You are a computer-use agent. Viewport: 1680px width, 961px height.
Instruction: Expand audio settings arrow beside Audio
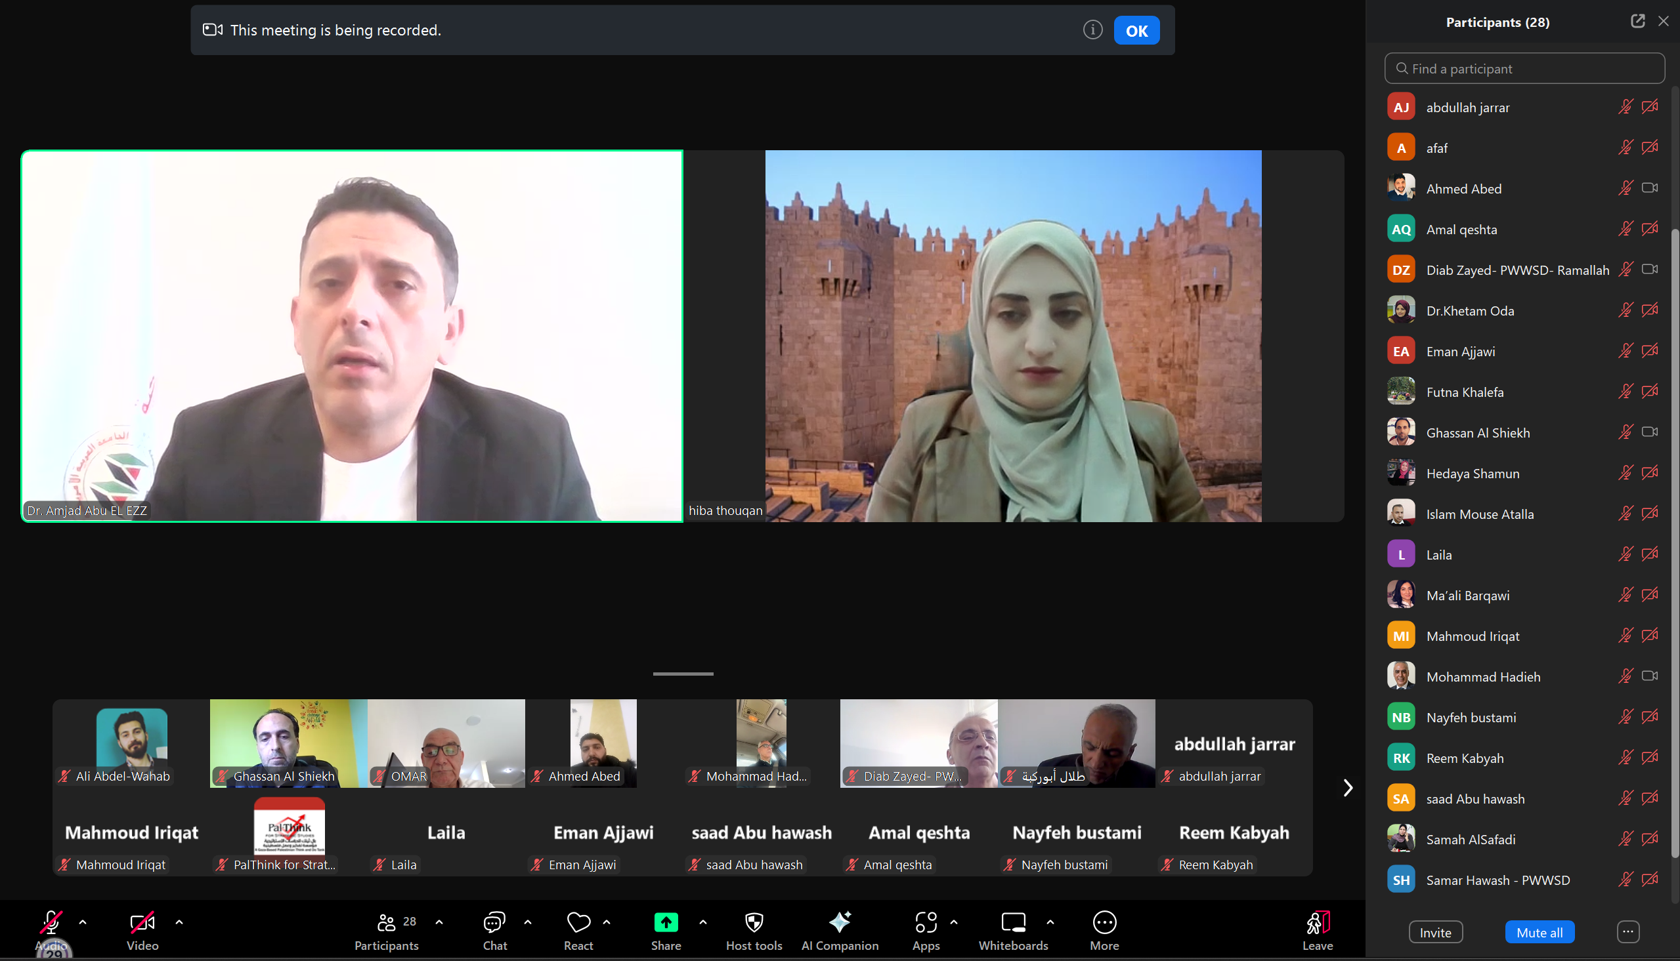[x=83, y=922]
